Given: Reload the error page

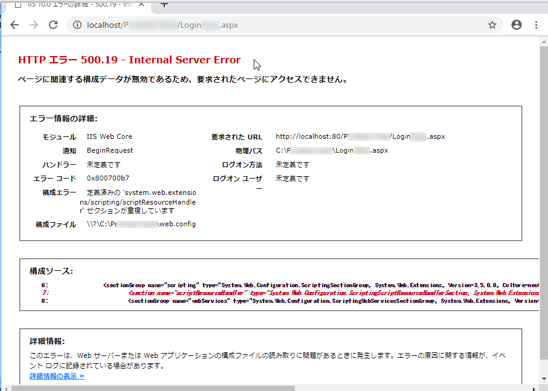Looking at the screenshot, I should 53,25.
